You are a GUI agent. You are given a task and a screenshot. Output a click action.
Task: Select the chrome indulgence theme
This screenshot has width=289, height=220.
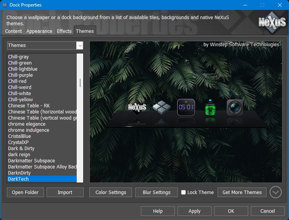point(42,130)
